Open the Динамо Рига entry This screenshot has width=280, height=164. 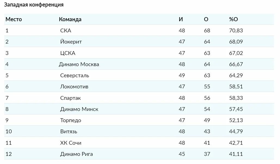tap(76, 154)
